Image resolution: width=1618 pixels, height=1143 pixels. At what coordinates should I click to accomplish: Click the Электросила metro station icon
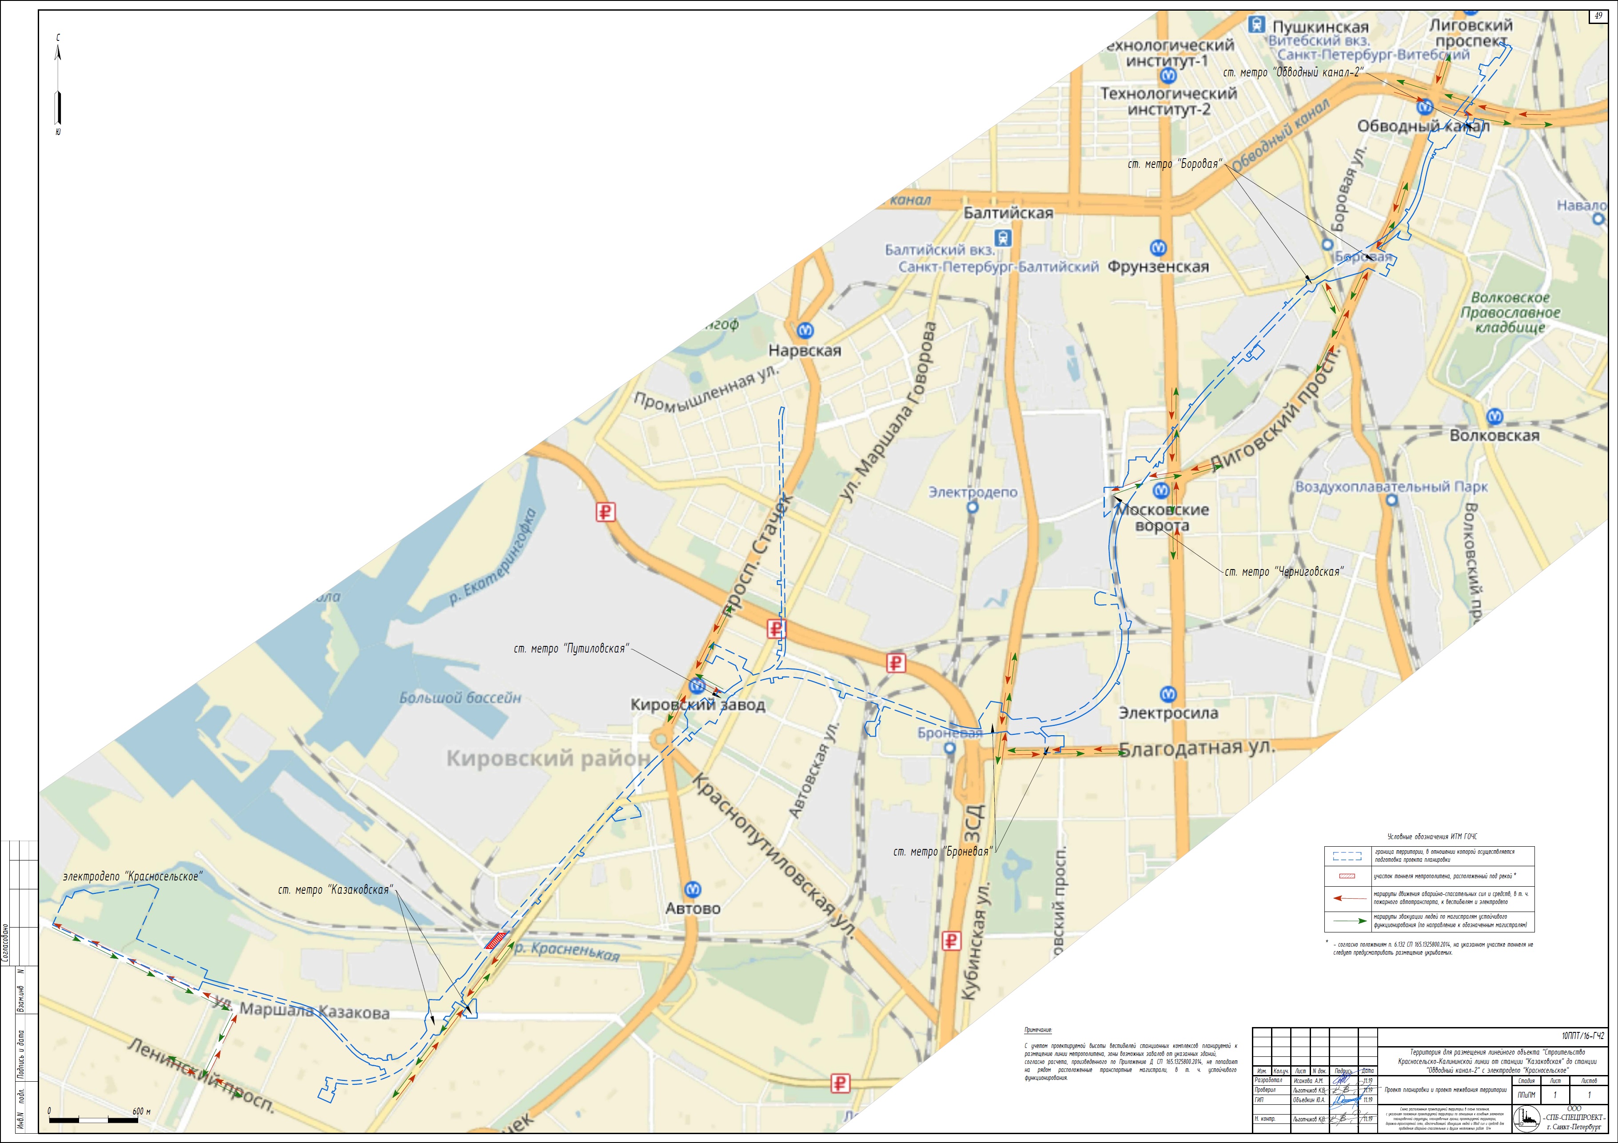pos(1168,694)
